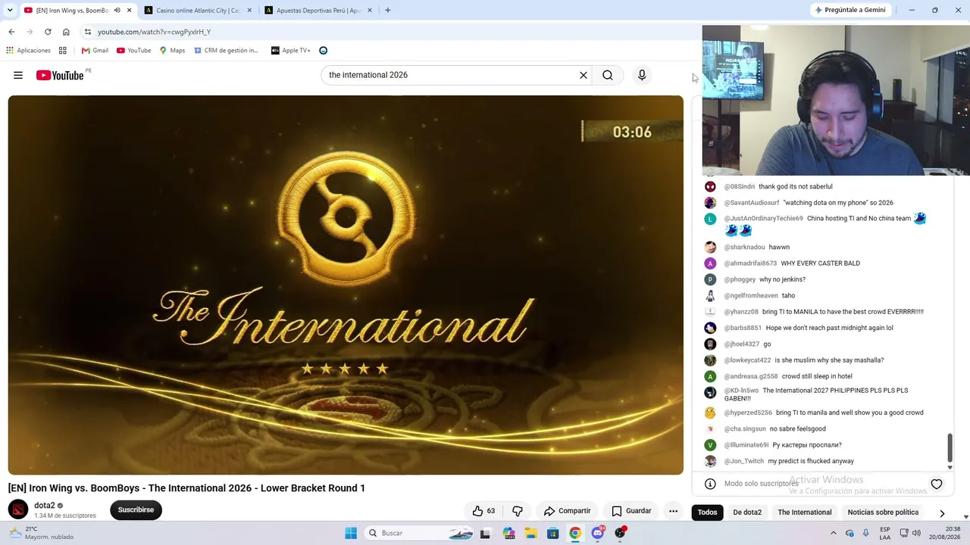Open a new browser tab
The image size is (970, 545).
(x=388, y=11)
